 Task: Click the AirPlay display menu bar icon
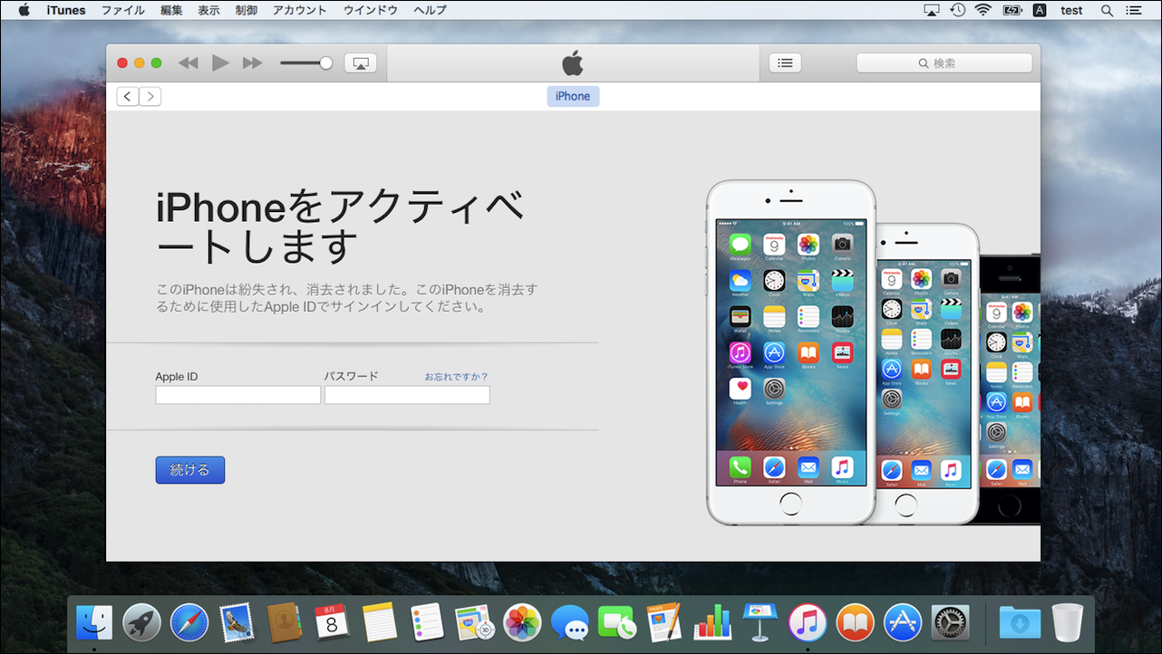point(932,10)
